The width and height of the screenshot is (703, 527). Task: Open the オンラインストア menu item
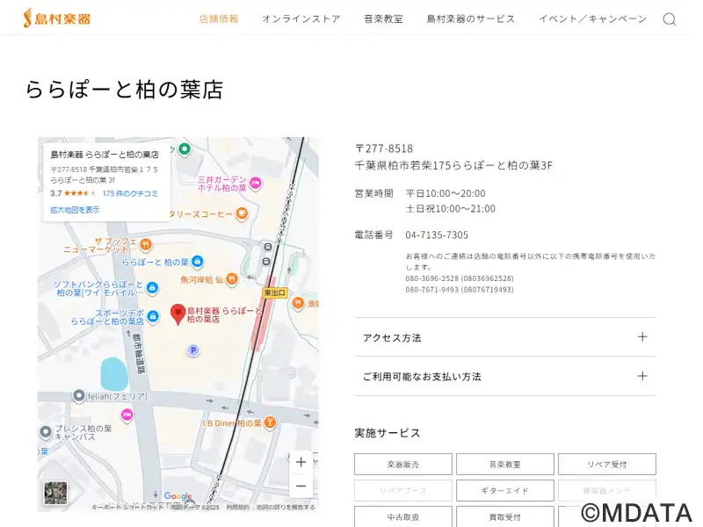tap(301, 18)
